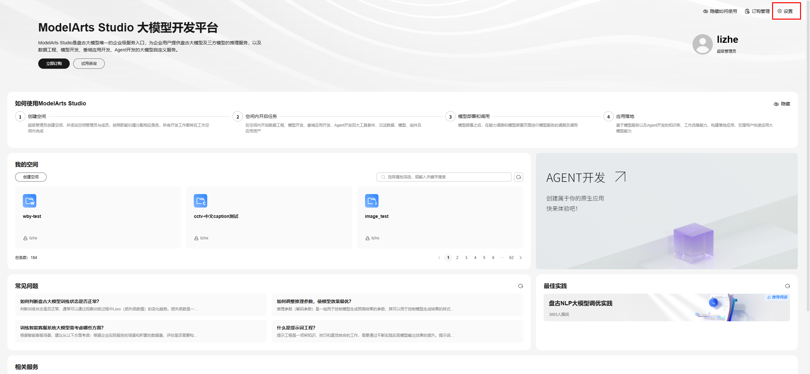Open the 设置 gear icon

click(x=779, y=11)
